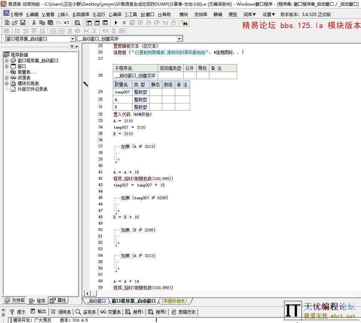Open the __启动窗口_创建完毕 event dropdown

[x=179, y=39]
